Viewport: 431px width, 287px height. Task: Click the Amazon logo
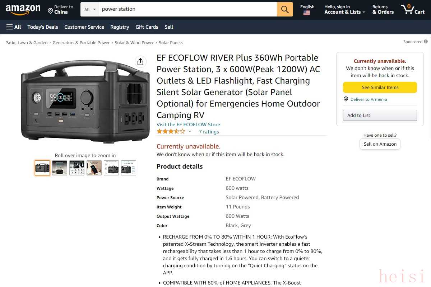click(x=23, y=9)
